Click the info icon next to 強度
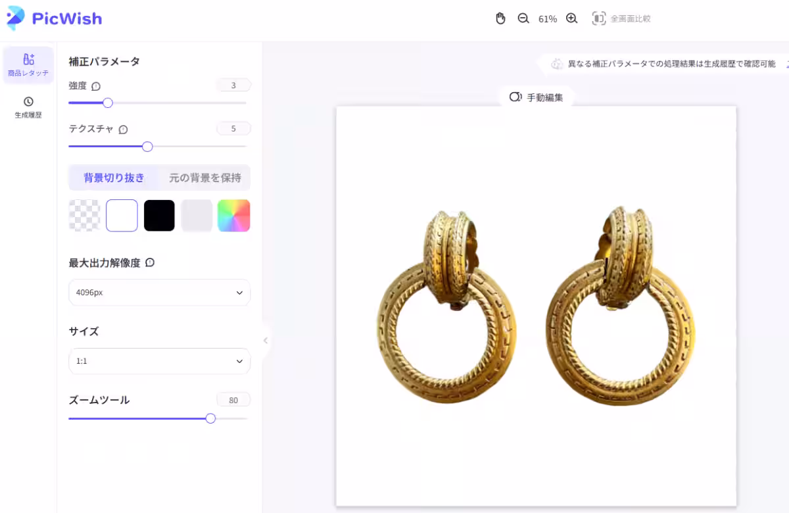The height and width of the screenshot is (513, 789). point(96,86)
